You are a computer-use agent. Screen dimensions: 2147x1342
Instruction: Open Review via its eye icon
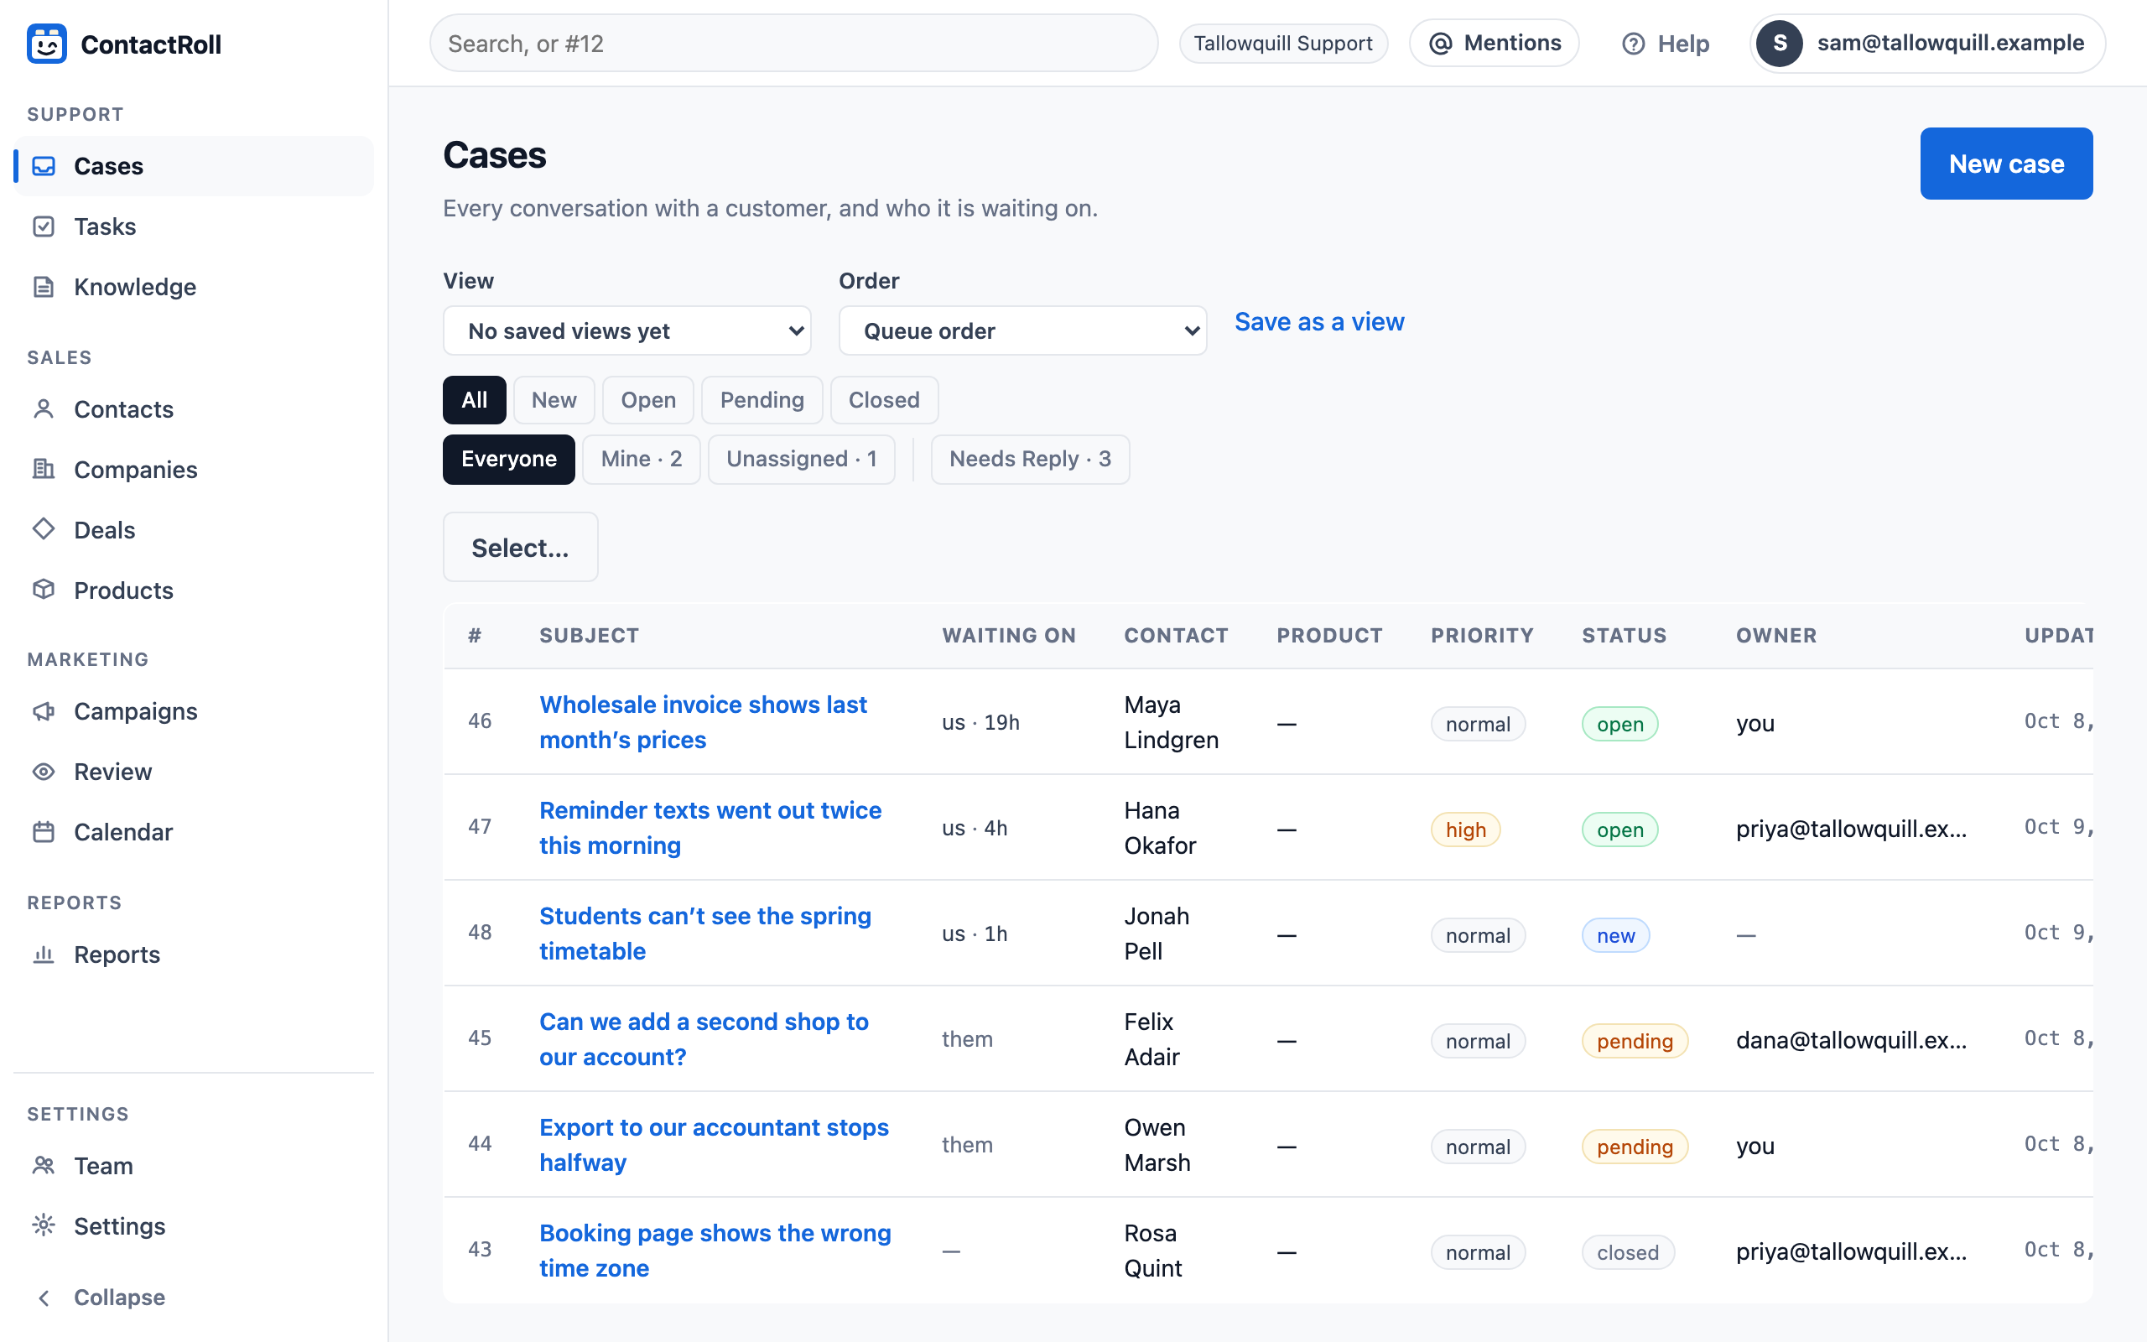click(x=44, y=772)
